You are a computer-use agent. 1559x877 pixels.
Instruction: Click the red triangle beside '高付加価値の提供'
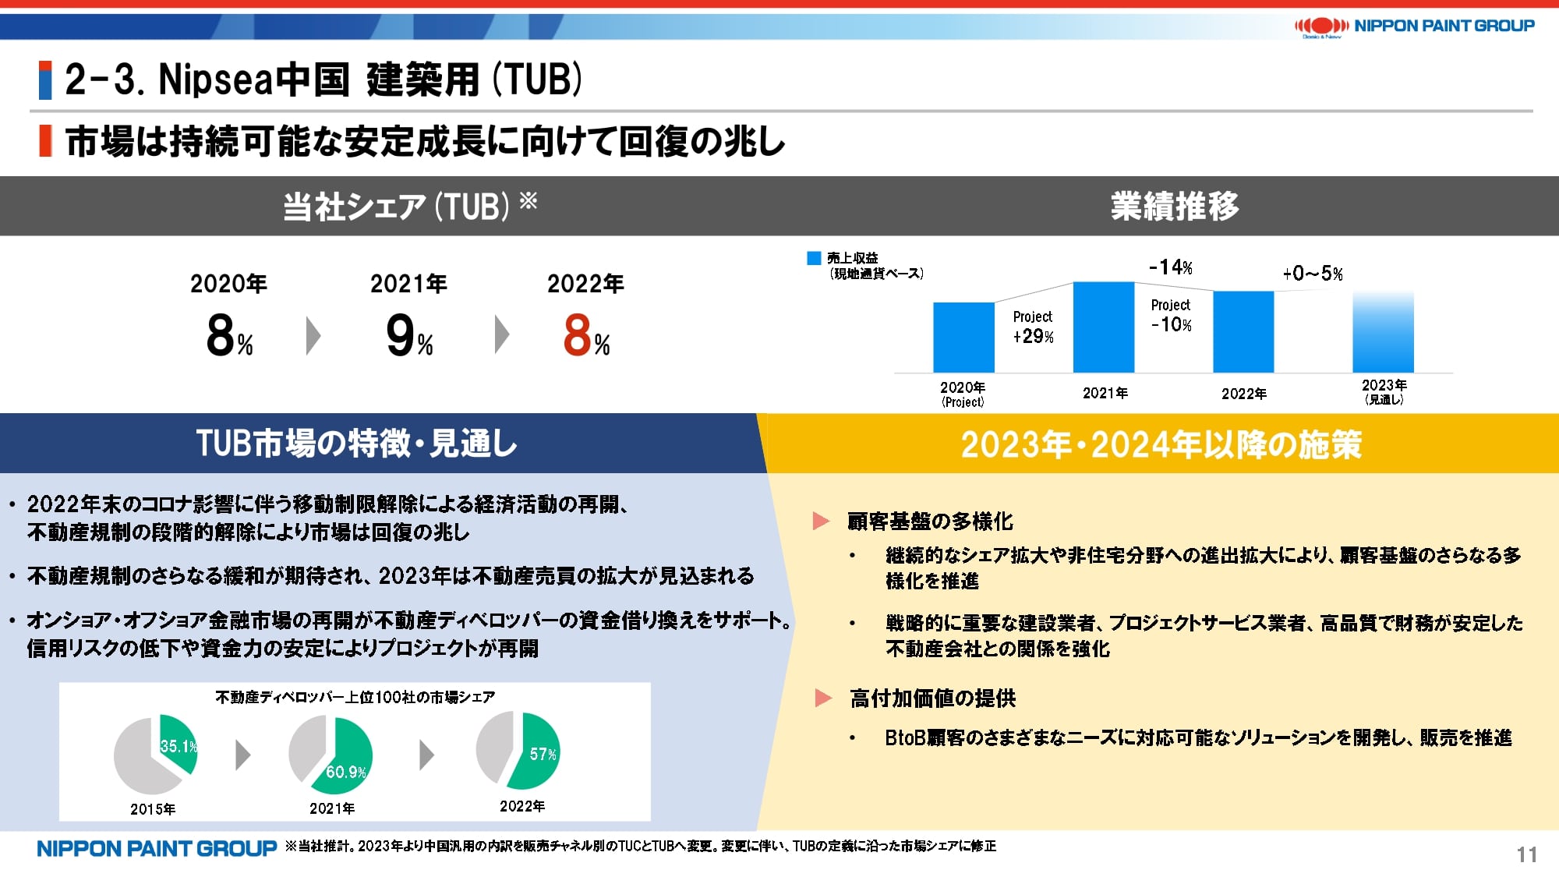click(823, 698)
